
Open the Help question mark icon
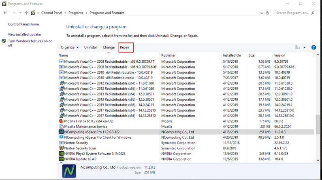click(x=313, y=47)
